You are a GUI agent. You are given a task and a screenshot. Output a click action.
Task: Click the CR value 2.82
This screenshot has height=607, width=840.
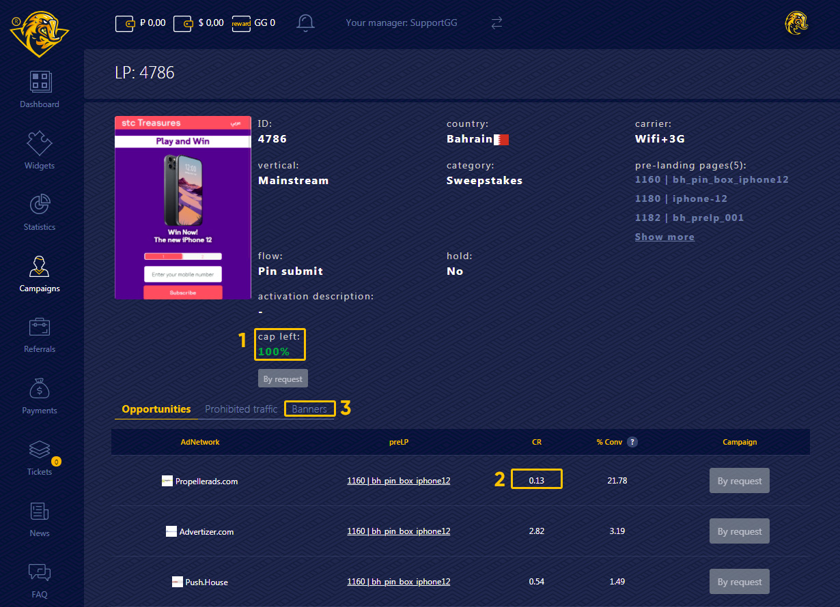pos(537,531)
